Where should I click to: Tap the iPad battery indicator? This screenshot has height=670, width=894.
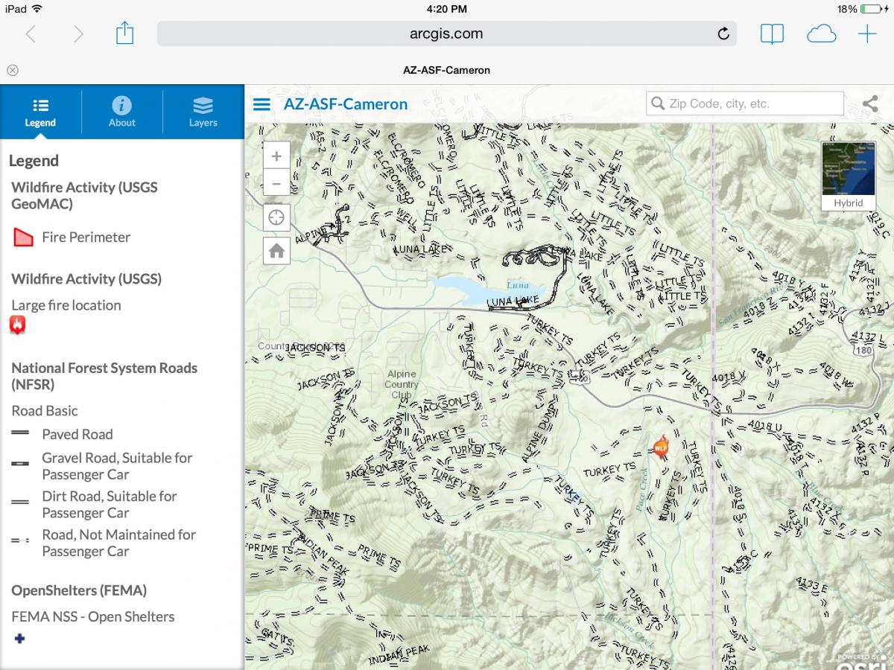(x=871, y=9)
